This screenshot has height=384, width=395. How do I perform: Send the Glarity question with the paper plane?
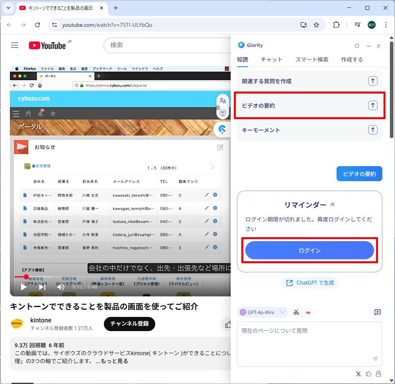coord(375,359)
